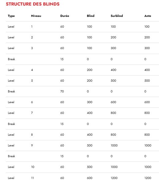Click the Durée column header
This screenshot has width=159, height=183.
point(65,16)
